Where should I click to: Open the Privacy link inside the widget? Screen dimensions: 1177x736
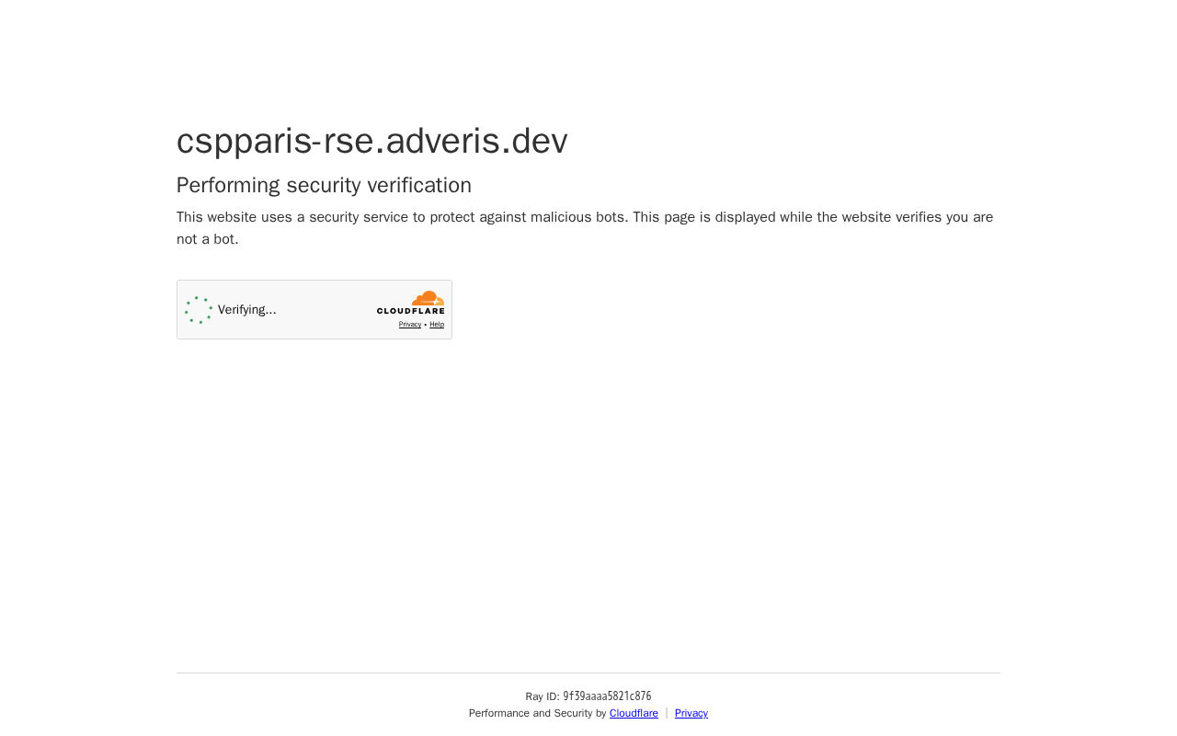pyautogui.click(x=410, y=325)
